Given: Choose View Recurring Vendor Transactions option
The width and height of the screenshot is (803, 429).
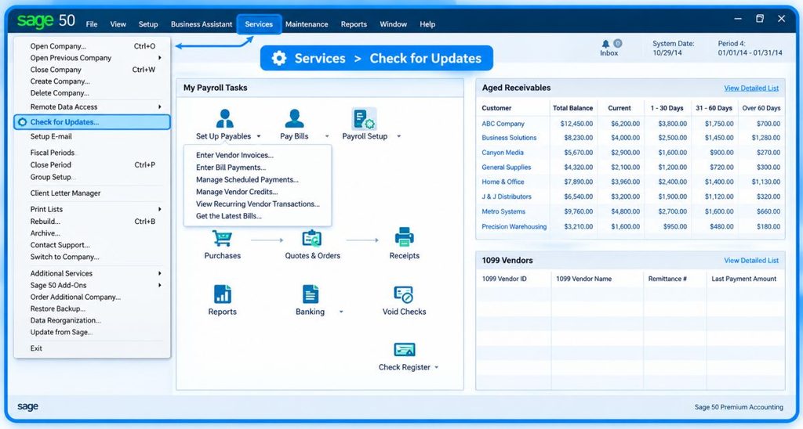Looking at the screenshot, I should (257, 204).
